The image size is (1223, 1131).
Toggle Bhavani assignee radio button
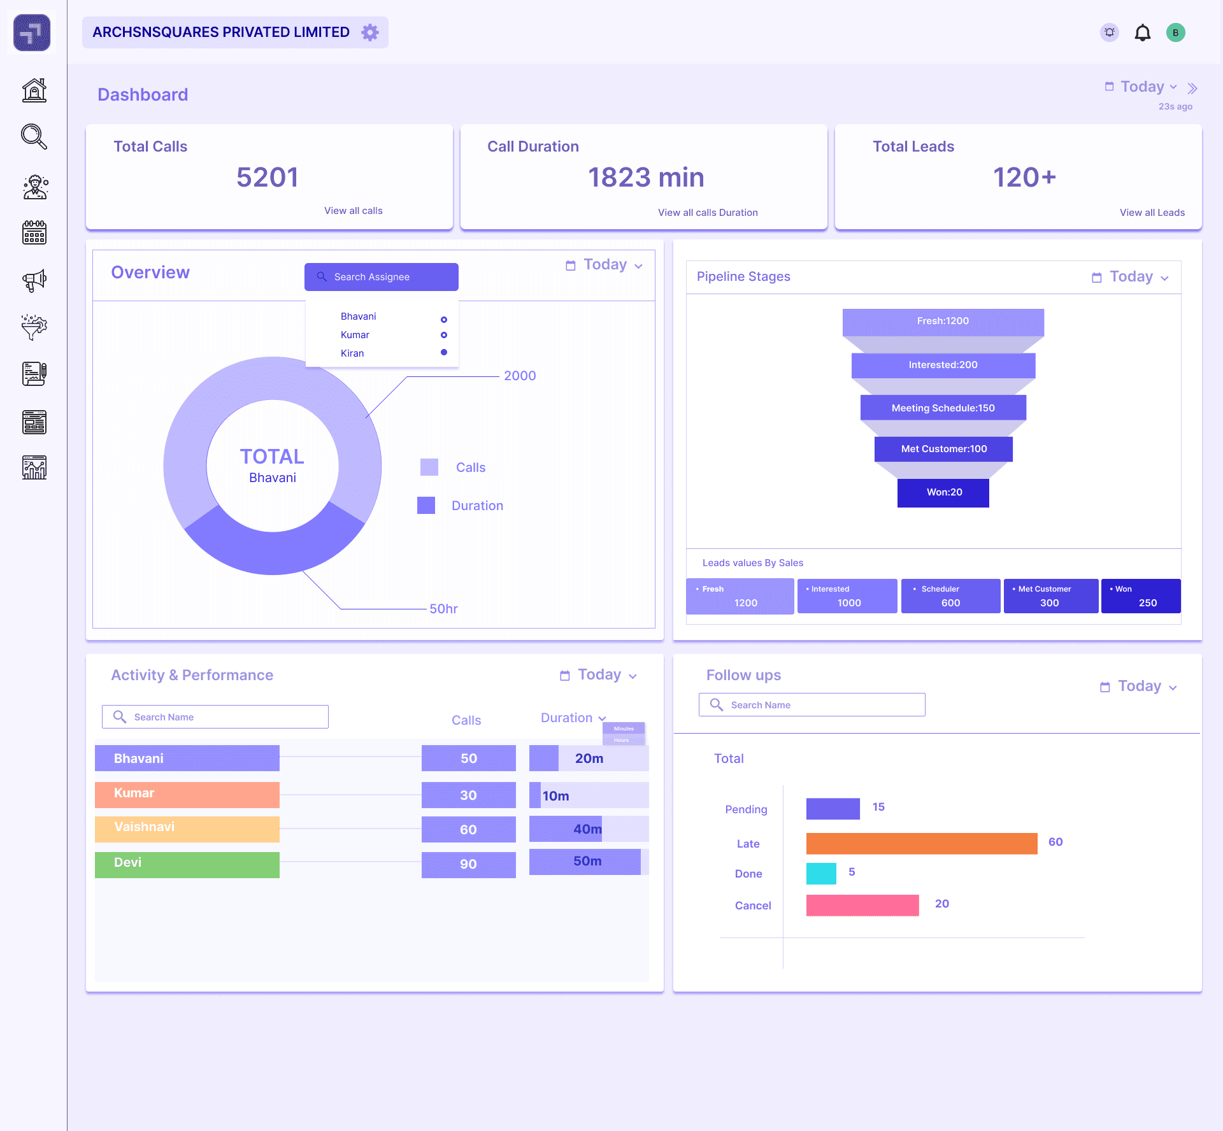tap(443, 319)
